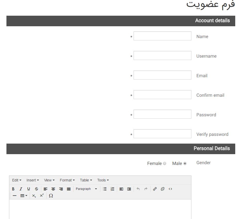
Task: Set text alignment to center
Action: (53, 189)
